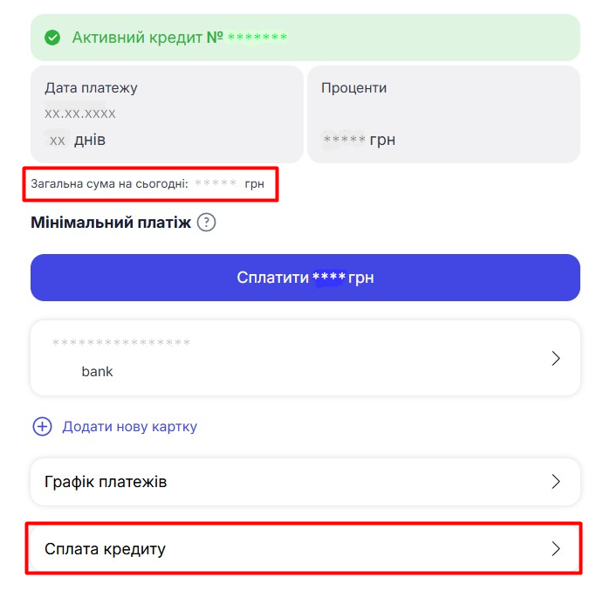Click the green checkmark icon in credit banner

click(x=52, y=38)
